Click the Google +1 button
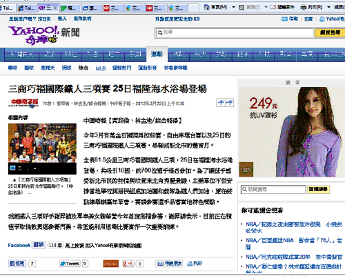 pos(128,264)
